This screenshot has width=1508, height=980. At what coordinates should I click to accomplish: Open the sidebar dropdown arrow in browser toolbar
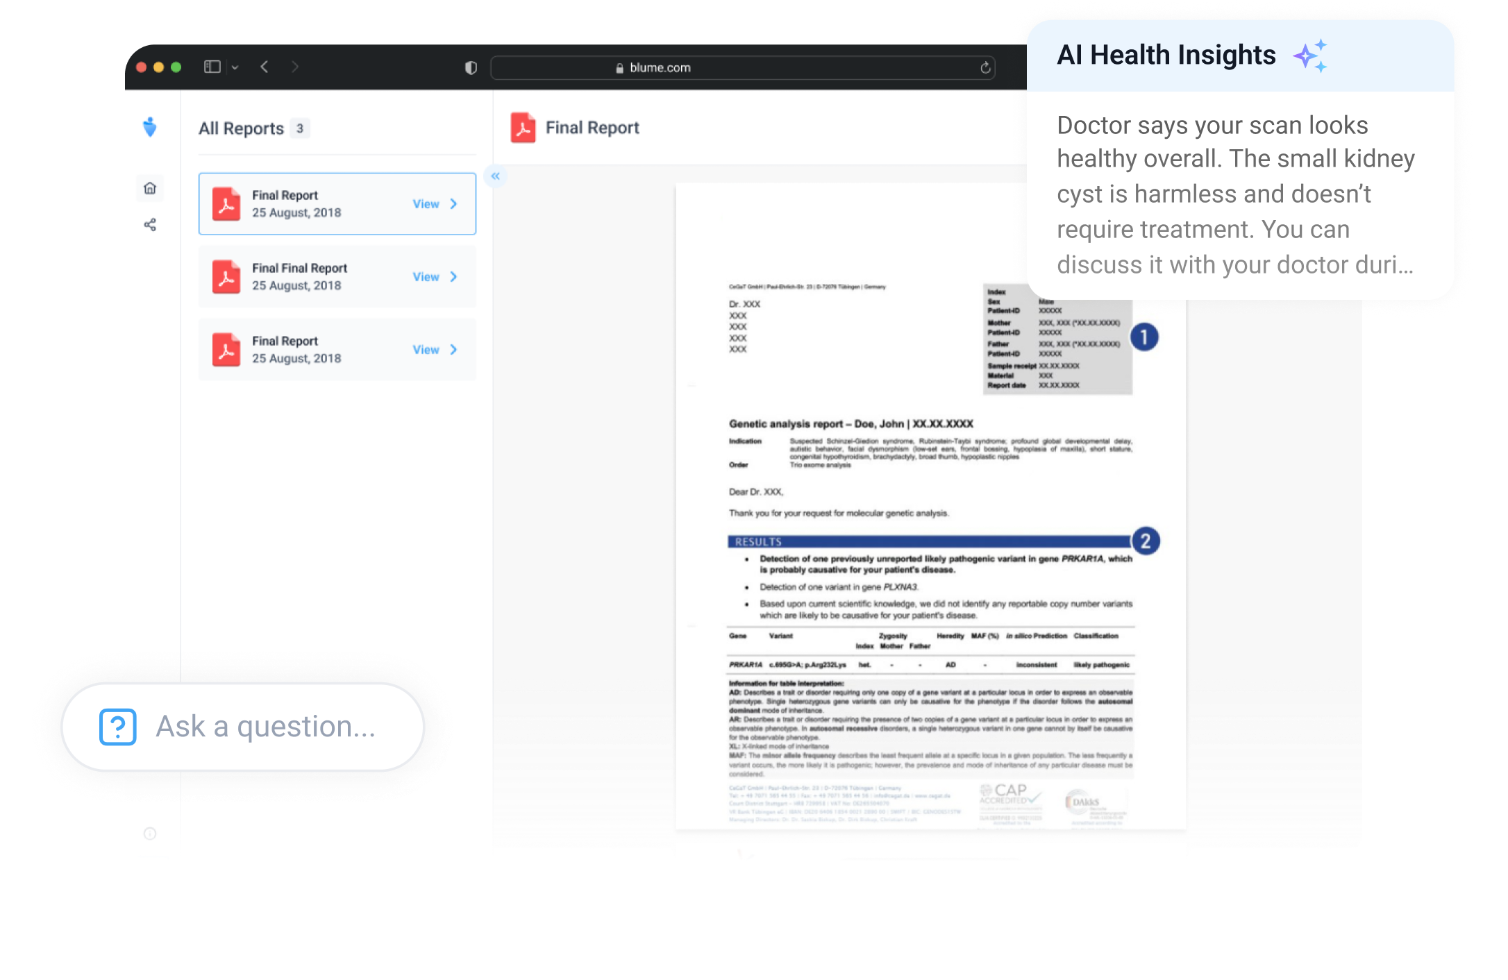235,67
